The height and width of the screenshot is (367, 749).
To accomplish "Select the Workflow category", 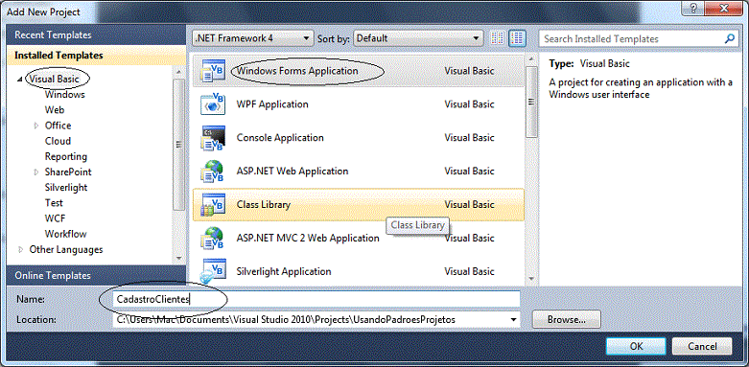I will click(66, 234).
